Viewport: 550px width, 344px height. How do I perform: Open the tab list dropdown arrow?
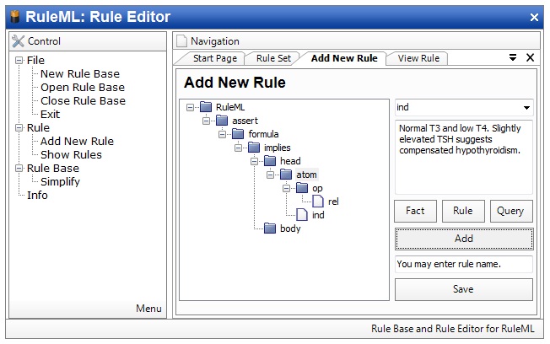tap(513, 57)
